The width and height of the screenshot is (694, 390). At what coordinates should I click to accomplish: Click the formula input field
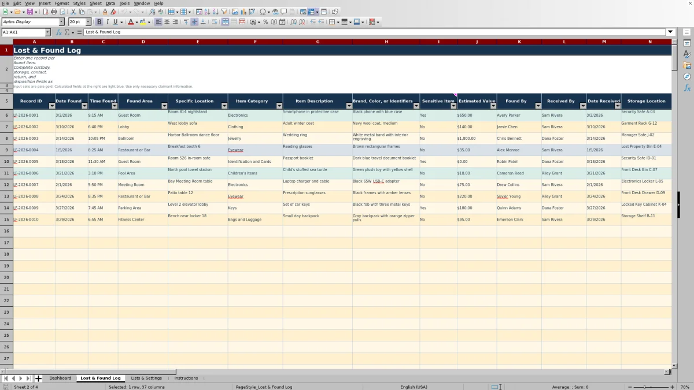(375, 32)
